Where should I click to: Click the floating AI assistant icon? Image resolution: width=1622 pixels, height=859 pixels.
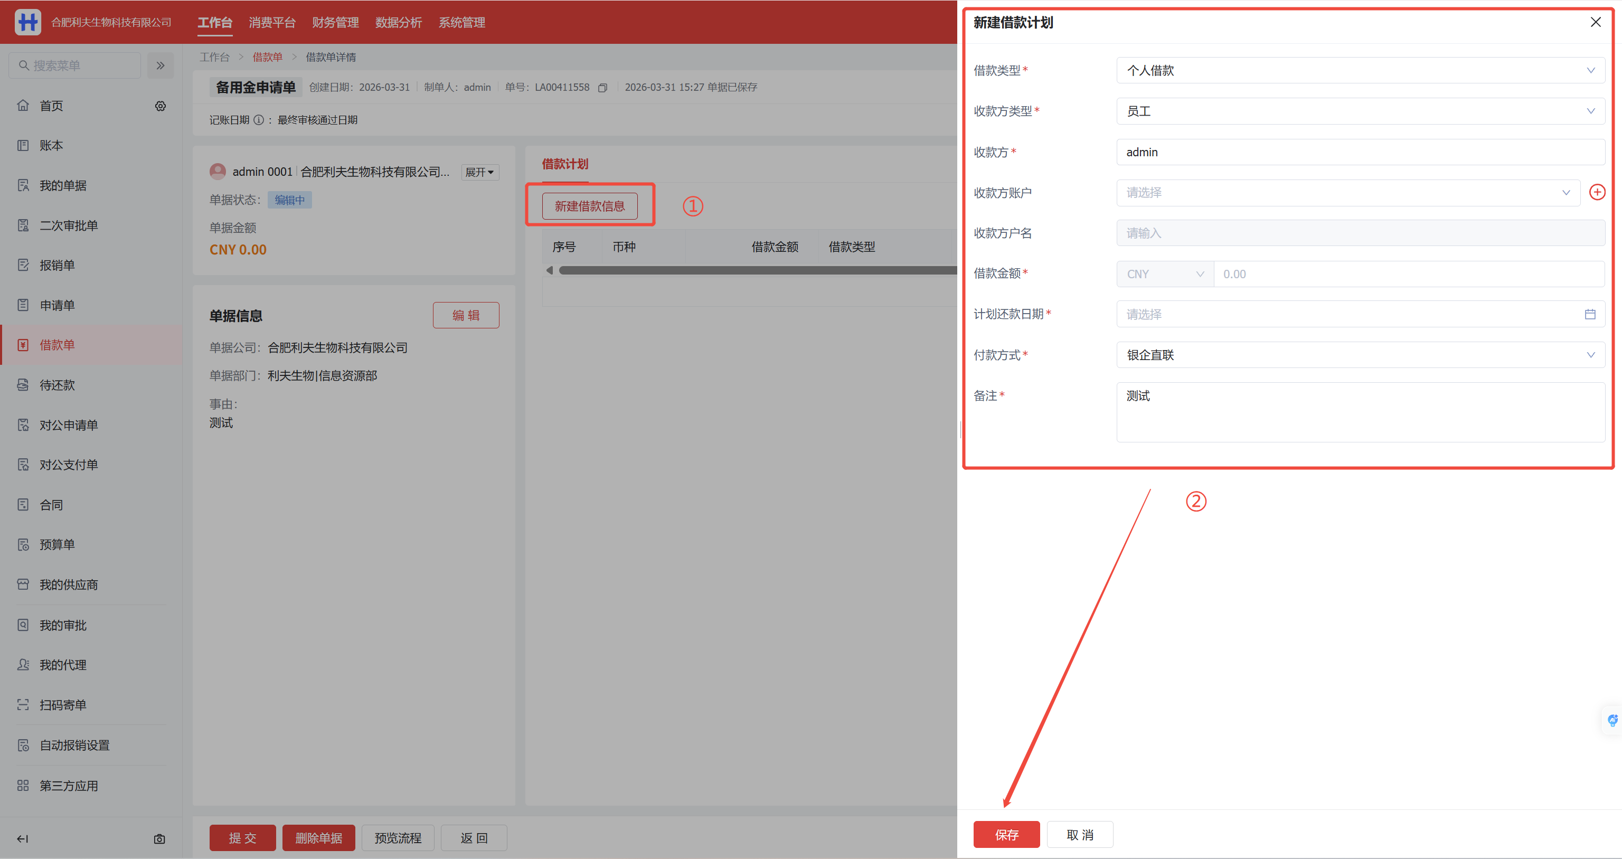pos(1612,720)
